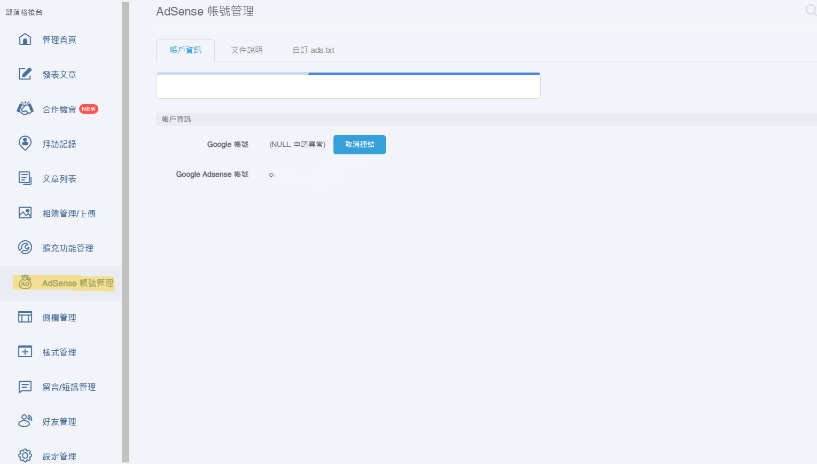Click the 帳戶資訊 section header bar
This screenshot has height=464, width=817.
[x=486, y=119]
